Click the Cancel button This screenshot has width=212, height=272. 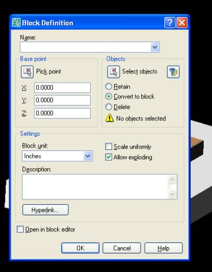coord(122,248)
